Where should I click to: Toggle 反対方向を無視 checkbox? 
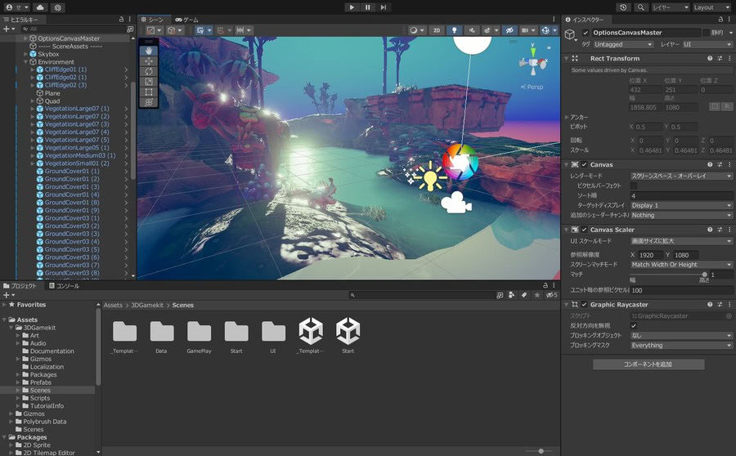634,325
